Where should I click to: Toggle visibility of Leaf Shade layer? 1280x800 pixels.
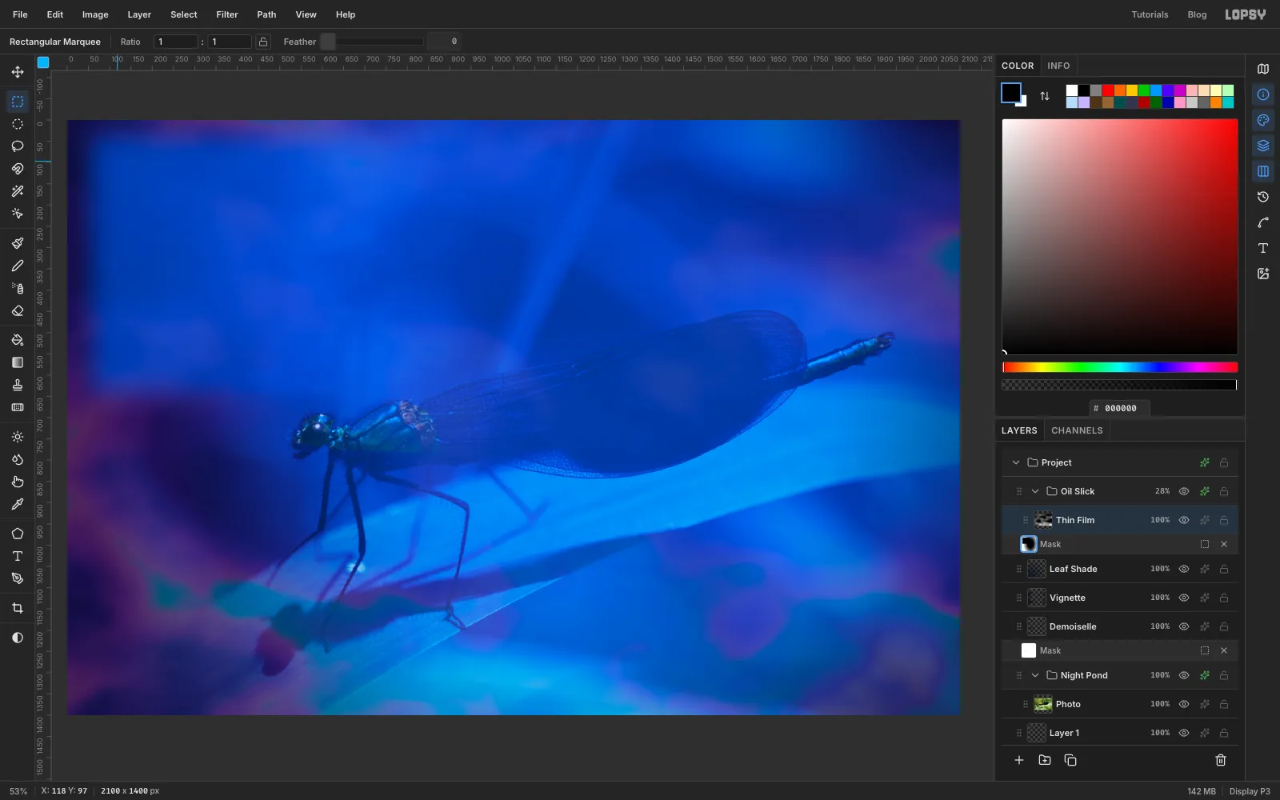[x=1184, y=569]
